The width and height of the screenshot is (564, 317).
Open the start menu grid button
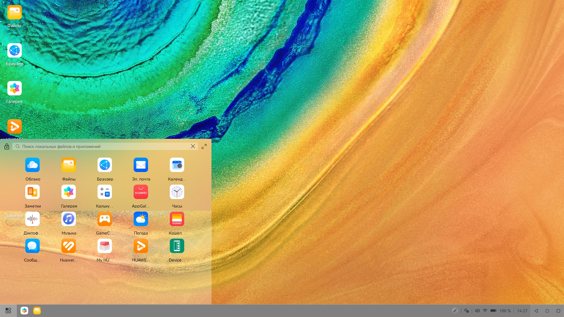(x=8, y=311)
